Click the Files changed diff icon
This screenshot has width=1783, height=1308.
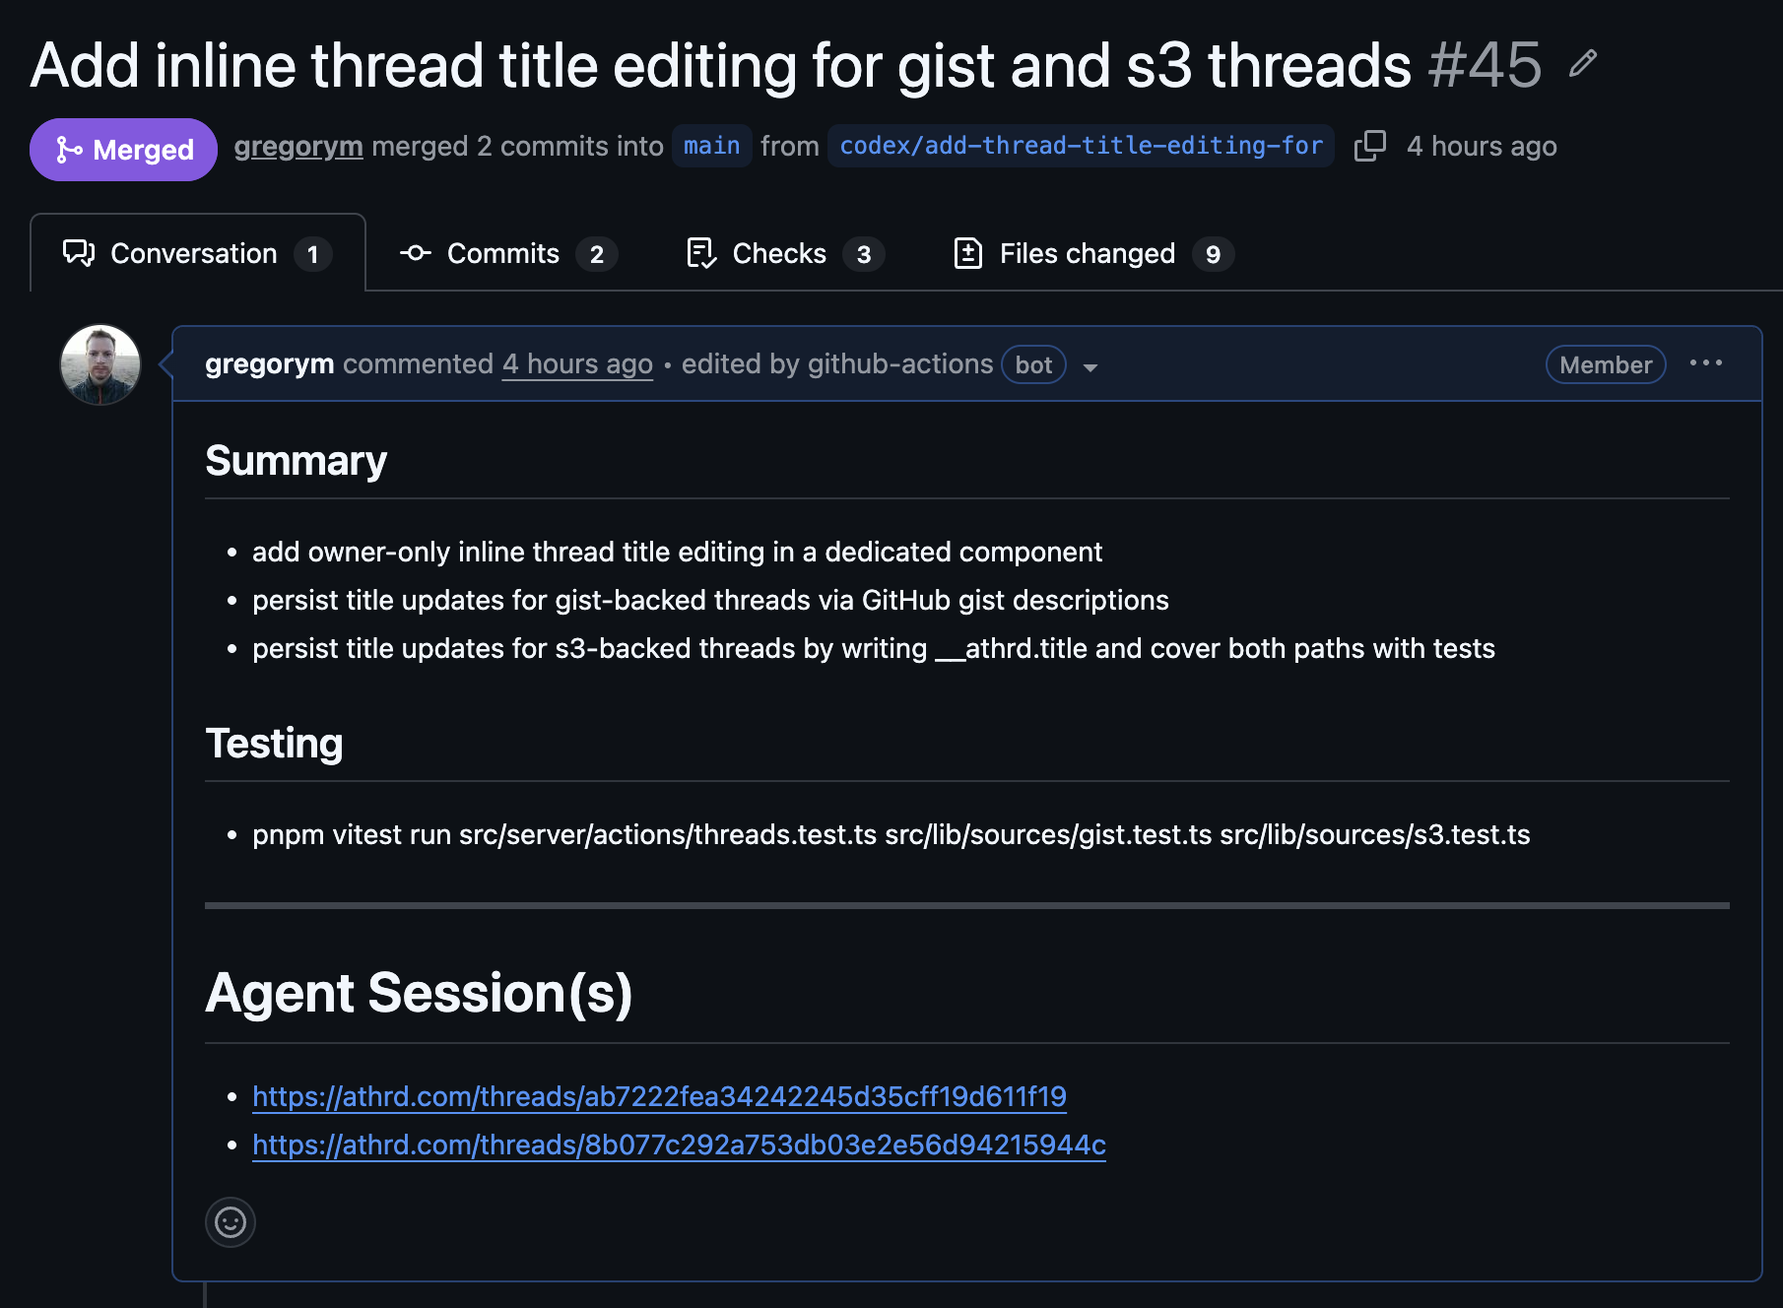pos(967,253)
